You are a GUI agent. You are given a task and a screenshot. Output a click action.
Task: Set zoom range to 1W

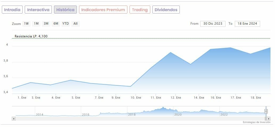[x=26, y=24]
